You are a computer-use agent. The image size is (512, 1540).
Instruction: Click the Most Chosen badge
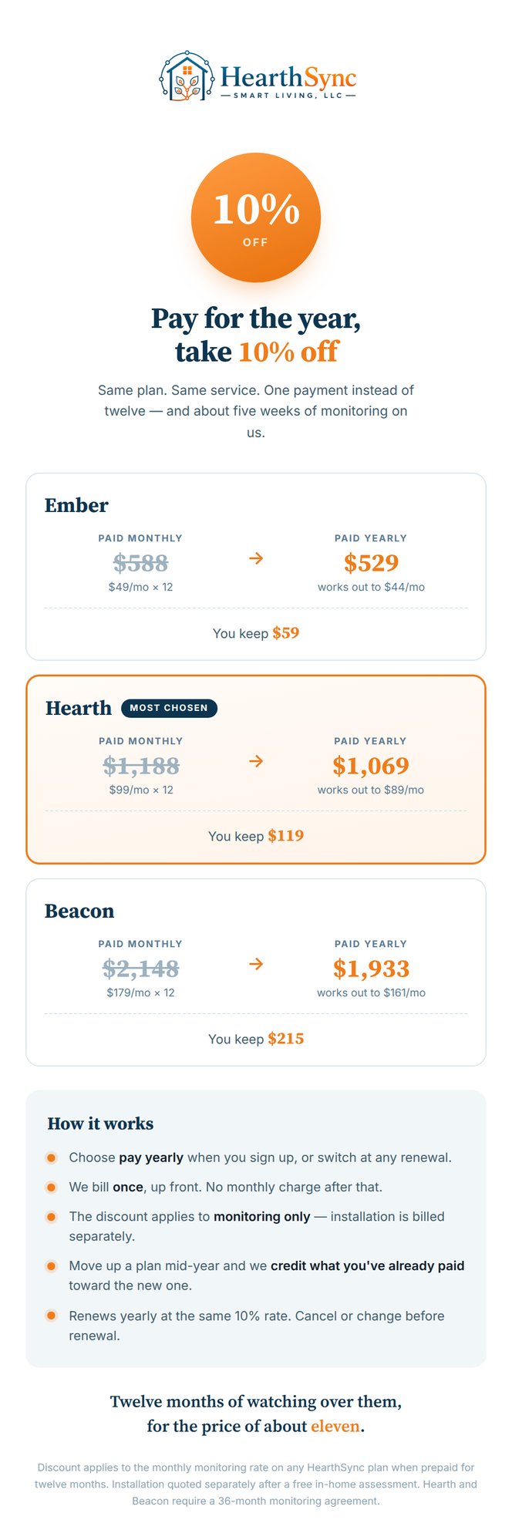(169, 708)
